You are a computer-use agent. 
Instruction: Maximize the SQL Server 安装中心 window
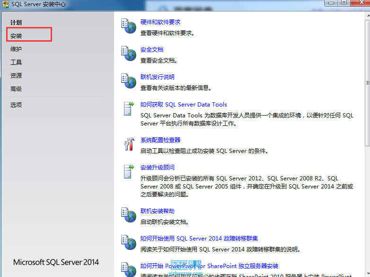[x=344, y=3]
